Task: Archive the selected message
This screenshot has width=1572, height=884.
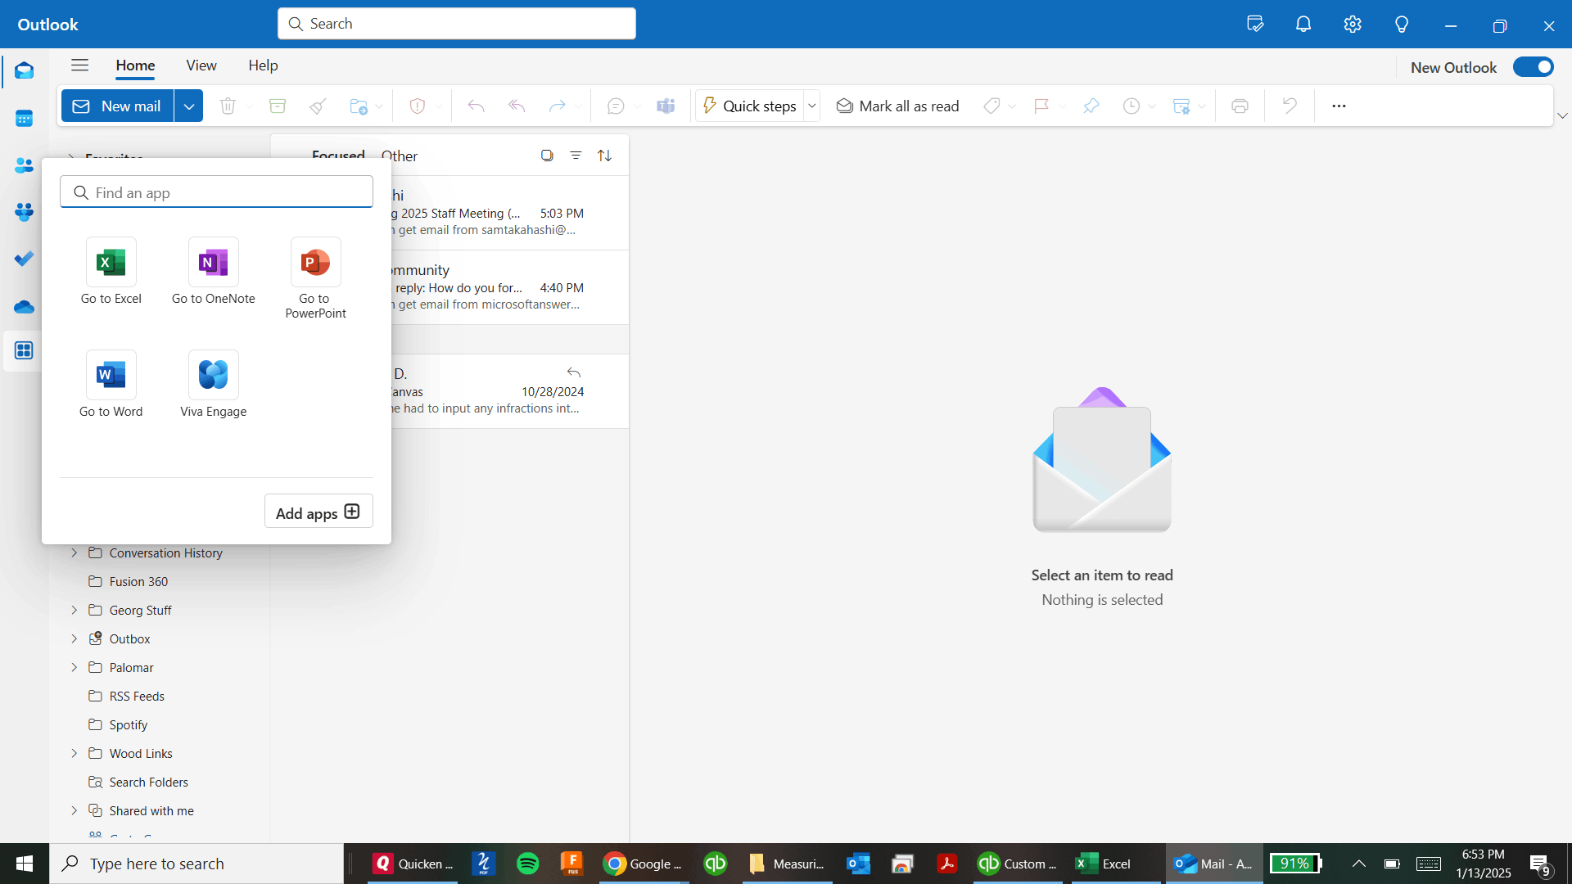Action: [x=278, y=106]
